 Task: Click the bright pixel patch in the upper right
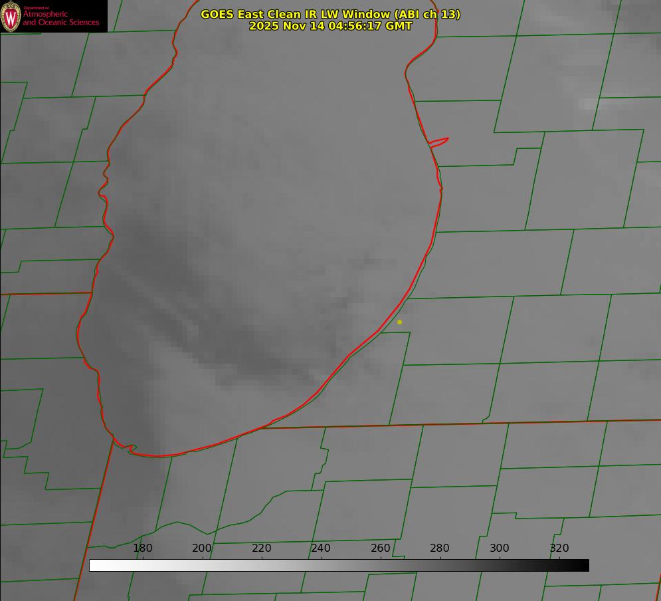589,104
